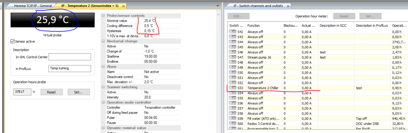The width and height of the screenshot is (408, 133).
Task: Select the Hysteresis 0,15 °C value
Action: pos(161,31)
